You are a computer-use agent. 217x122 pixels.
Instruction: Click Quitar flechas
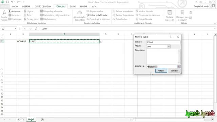click(x=120, y=19)
